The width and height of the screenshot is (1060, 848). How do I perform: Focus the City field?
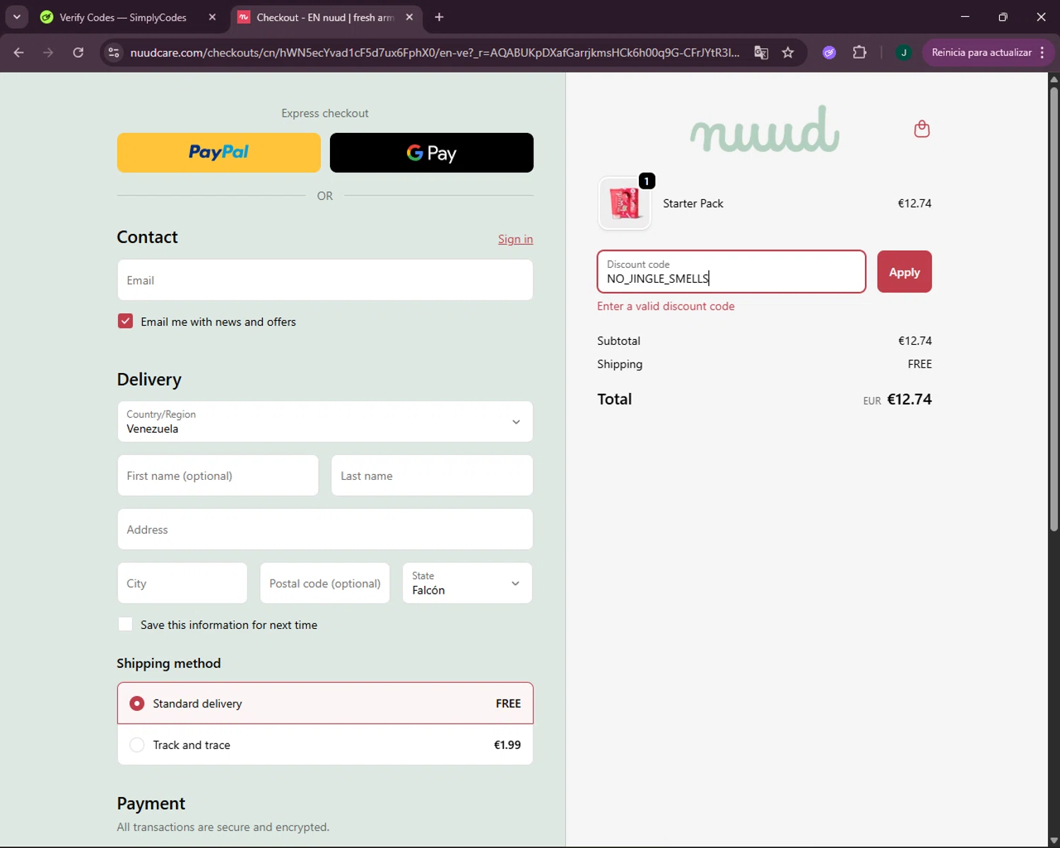point(182,583)
